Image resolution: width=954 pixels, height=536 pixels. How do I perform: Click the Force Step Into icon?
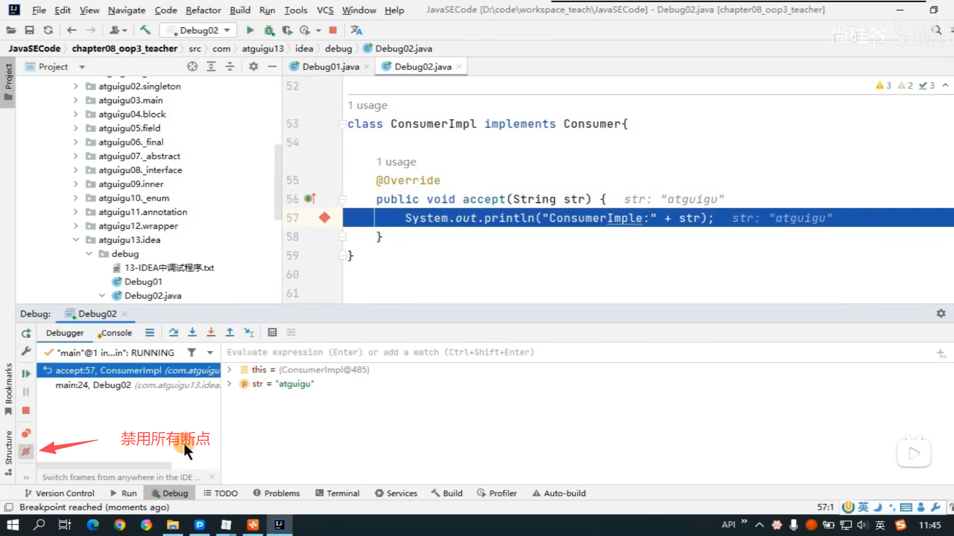coord(211,333)
